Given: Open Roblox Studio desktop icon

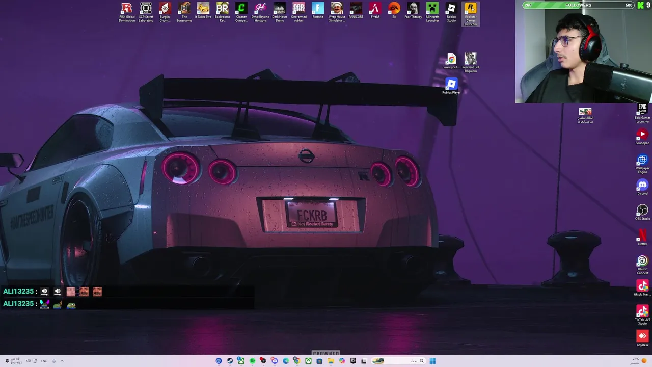Looking at the screenshot, I should (x=451, y=12).
